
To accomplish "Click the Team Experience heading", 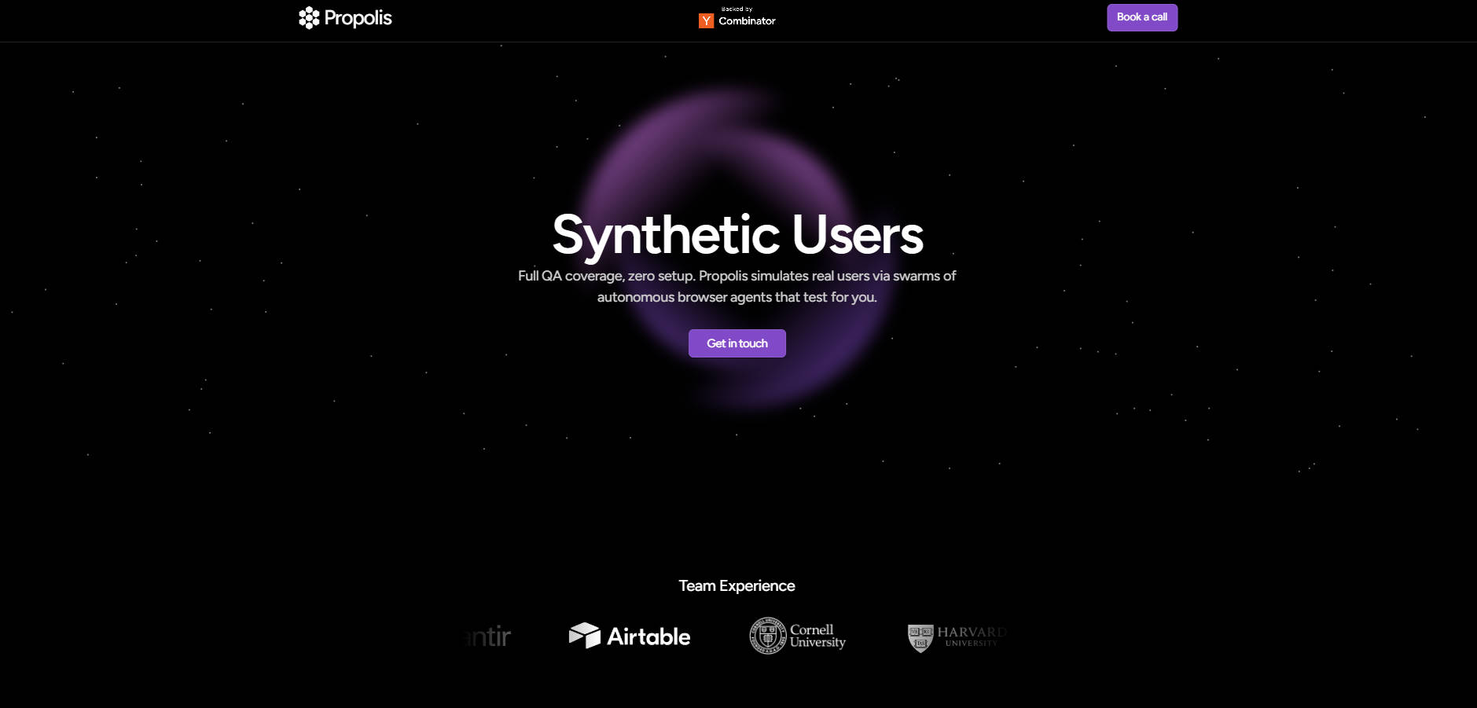I will coord(737,585).
